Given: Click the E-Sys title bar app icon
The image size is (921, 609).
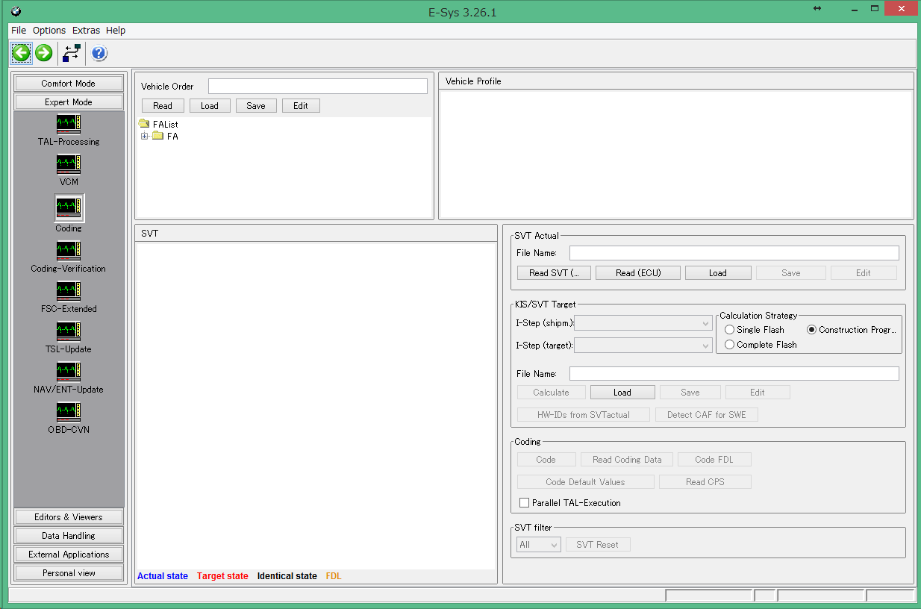Looking at the screenshot, I should click(16, 12).
